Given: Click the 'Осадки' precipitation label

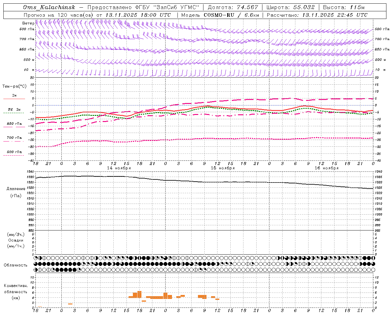Looking at the screenshot, I should 16,240.
